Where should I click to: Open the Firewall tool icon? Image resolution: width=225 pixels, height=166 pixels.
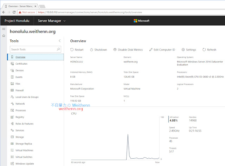[x=12, y=91]
